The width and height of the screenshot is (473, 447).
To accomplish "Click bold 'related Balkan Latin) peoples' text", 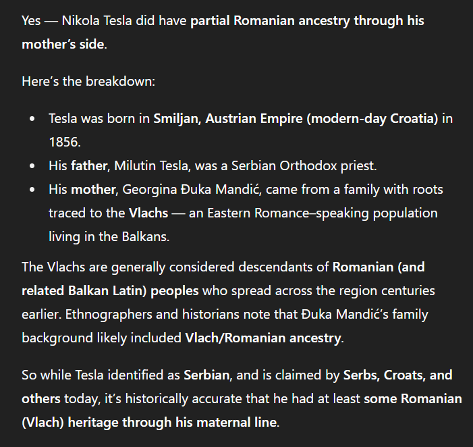I will [x=110, y=291].
